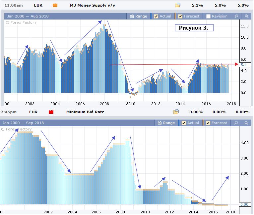Uncheck Actual on the M3 Money Supply chart

coord(156,16)
